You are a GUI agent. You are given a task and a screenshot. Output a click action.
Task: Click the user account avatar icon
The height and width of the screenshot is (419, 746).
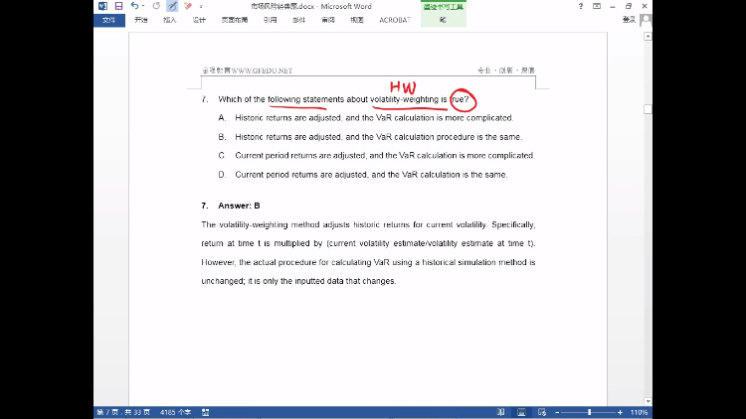(x=646, y=20)
